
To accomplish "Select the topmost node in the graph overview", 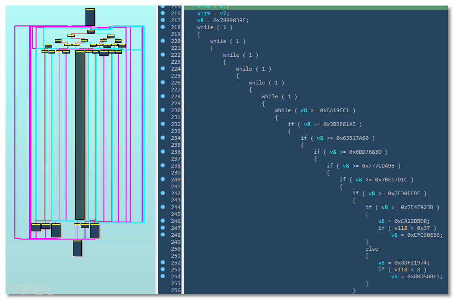I will click(x=90, y=17).
